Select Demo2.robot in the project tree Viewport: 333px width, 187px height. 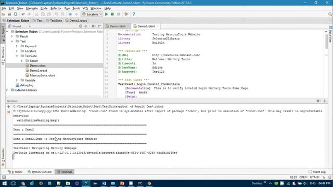(39, 71)
